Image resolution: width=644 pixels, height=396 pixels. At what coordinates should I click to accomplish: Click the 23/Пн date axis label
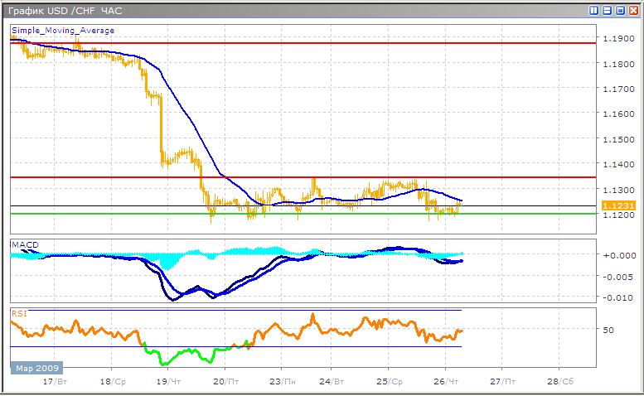click(282, 382)
